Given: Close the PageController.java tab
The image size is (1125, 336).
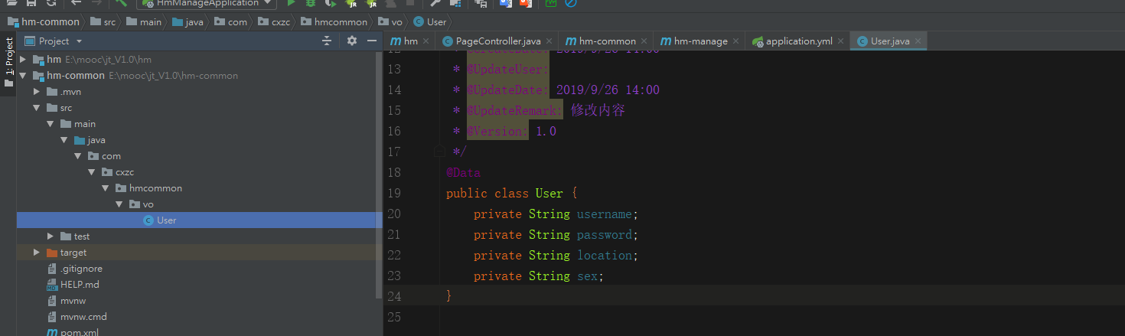Looking at the screenshot, I should (549, 41).
